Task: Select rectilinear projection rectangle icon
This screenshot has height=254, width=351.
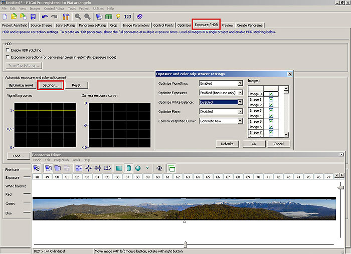Action: tap(119, 168)
